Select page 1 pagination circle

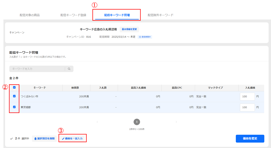[x=137, y=122]
